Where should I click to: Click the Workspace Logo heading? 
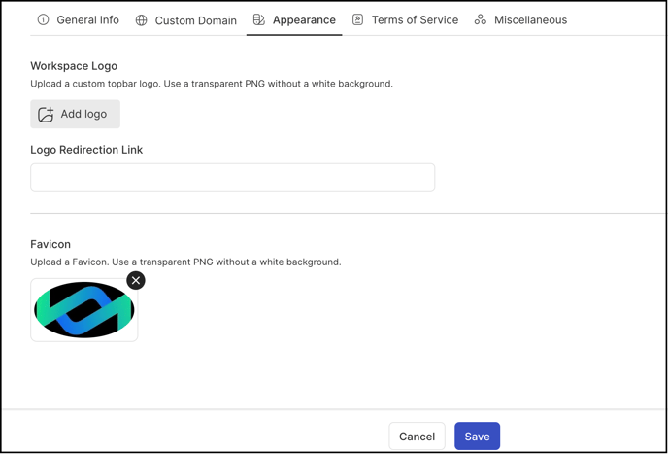point(74,66)
